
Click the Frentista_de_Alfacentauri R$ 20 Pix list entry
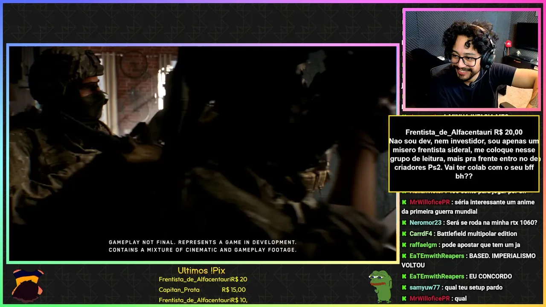203,279
